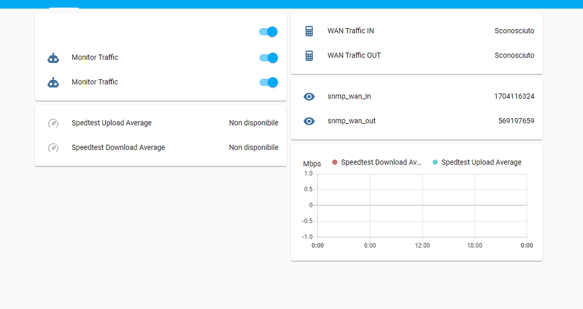Click Non disponibile next to Speedtest Download Average
Image resolution: width=583 pixels, height=309 pixels.
253,147
